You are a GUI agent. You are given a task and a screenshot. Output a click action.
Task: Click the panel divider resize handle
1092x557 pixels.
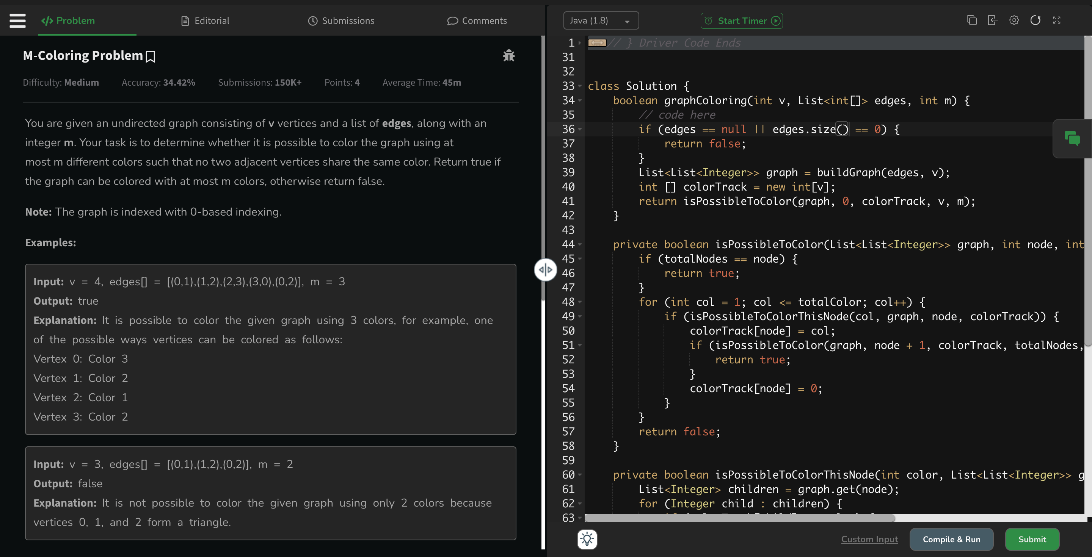[545, 269]
